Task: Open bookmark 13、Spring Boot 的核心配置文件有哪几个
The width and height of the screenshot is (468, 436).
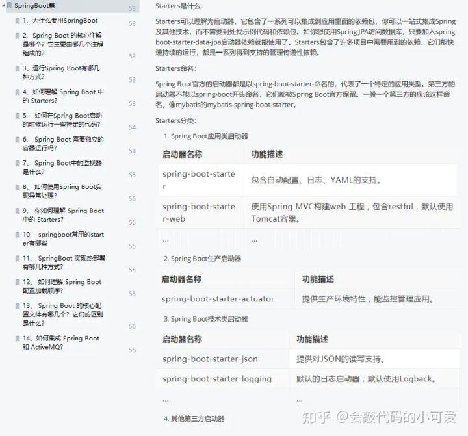Action: [63, 314]
